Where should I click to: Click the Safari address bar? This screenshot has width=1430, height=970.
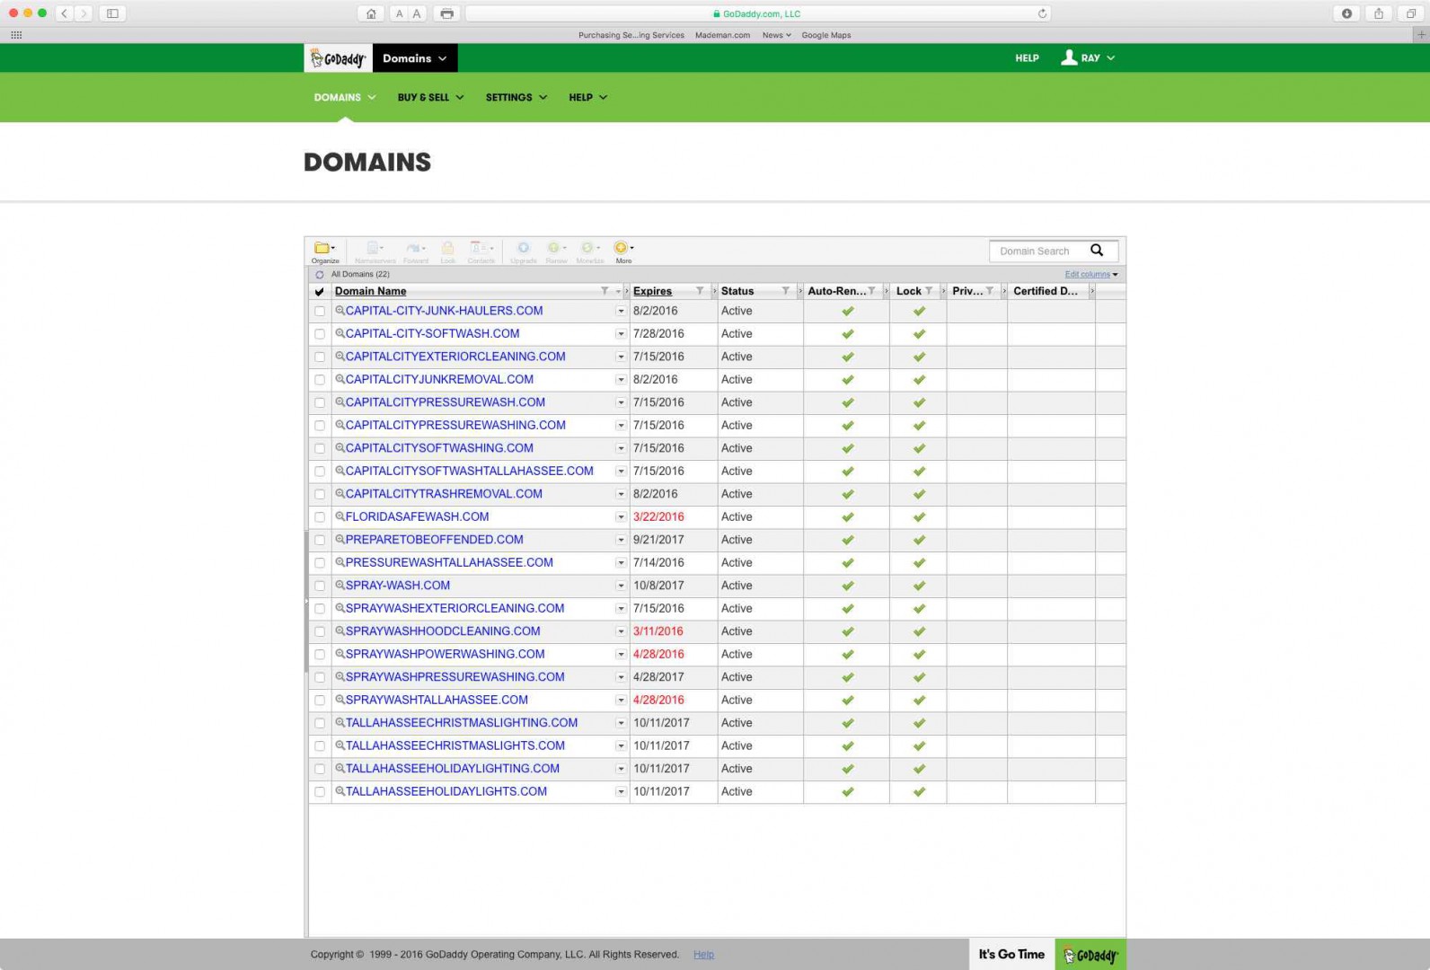(757, 13)
